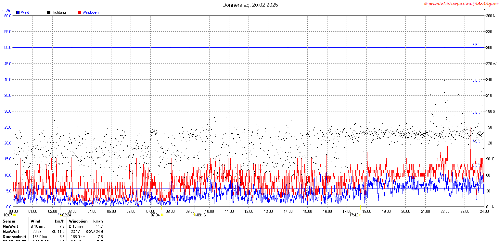Click the yellow rise marker icon at 02:24

60,215
